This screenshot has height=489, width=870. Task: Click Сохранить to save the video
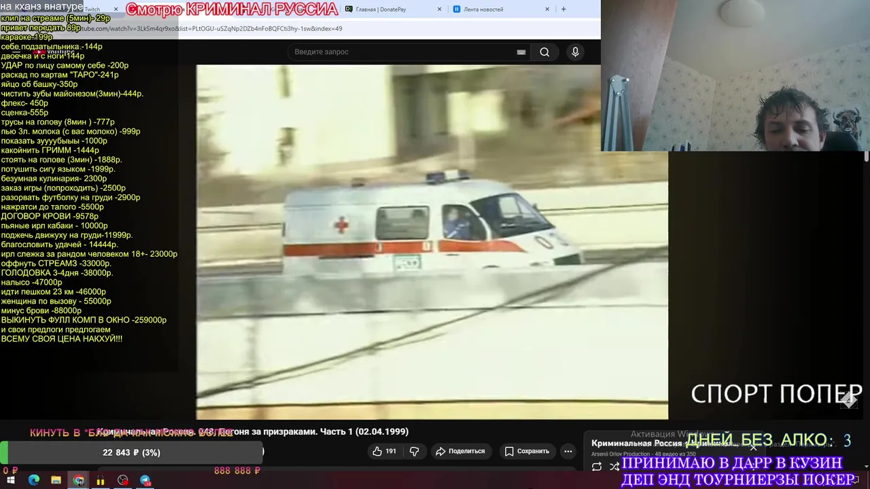coord(527,451)
